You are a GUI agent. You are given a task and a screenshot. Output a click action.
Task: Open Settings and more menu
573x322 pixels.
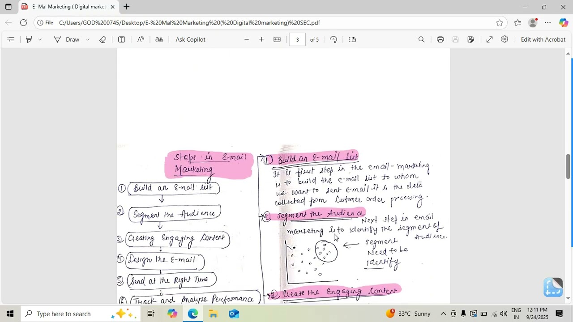tap(548, 23)
